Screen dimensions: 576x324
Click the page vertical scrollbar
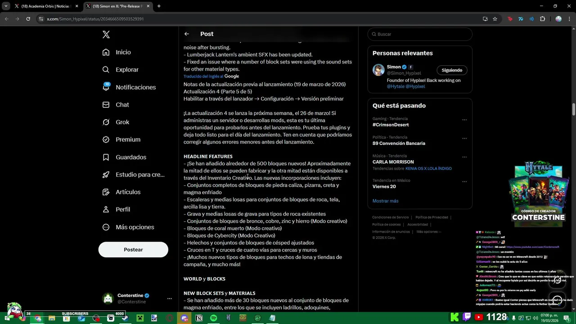[574, 109]
